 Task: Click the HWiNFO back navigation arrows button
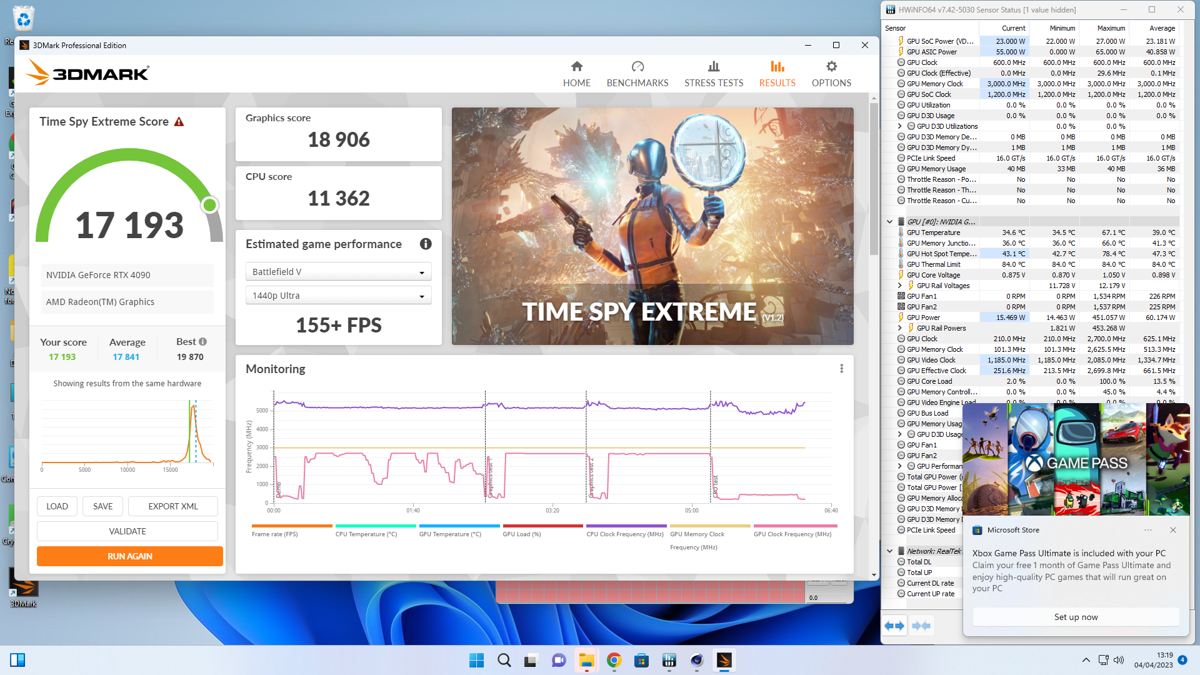(894, 626)
